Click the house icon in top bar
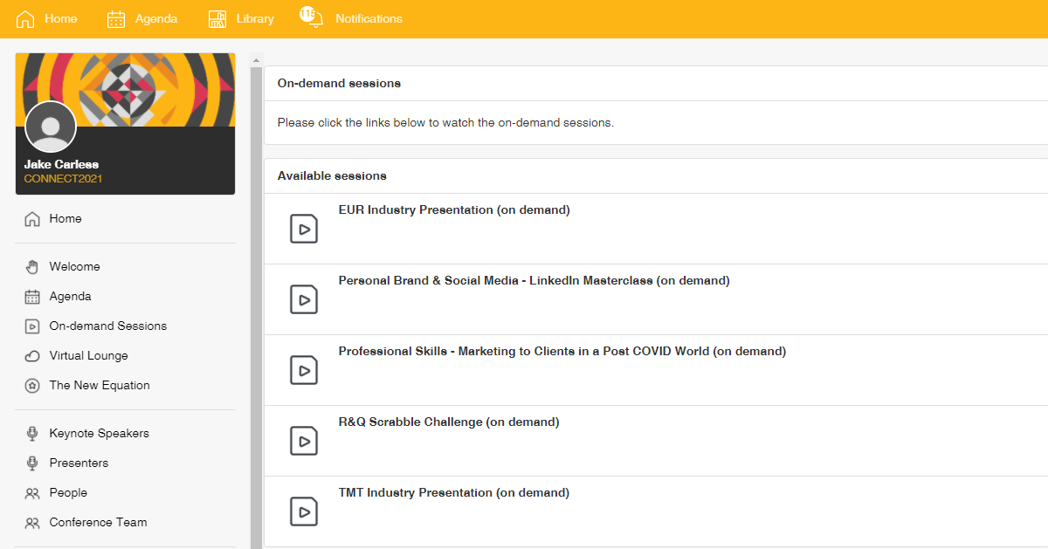1048x549 pixels. [25, 18]
